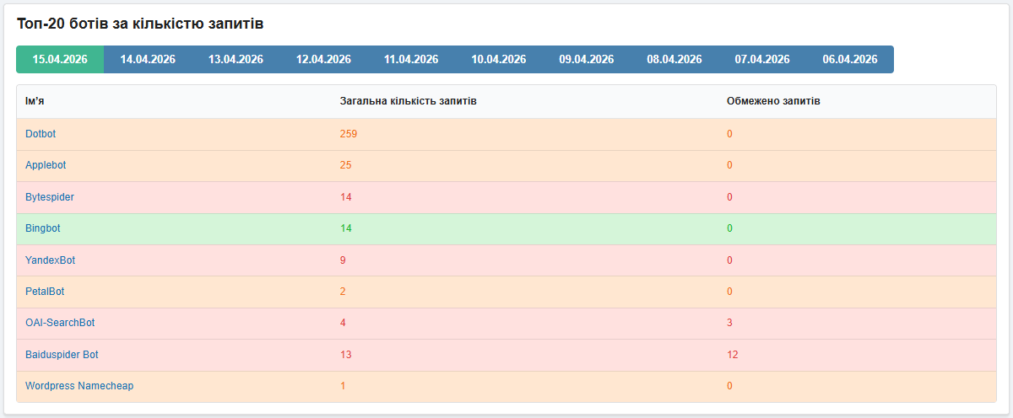View the 10.04.2026 date tab
The image size is (1013, 418).
[x=499, y=59]
